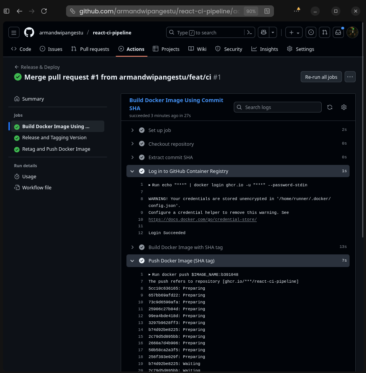Click the refresh logs icon
Image resolution: width=366 pixels, height=373 pixels.
pos(330,107)
